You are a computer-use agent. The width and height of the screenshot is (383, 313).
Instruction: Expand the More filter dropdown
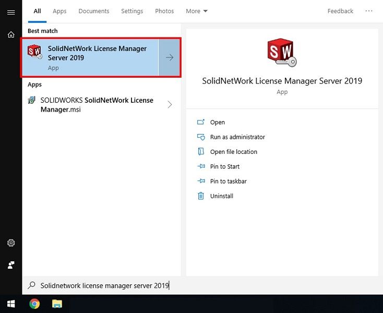pos(197,11)
